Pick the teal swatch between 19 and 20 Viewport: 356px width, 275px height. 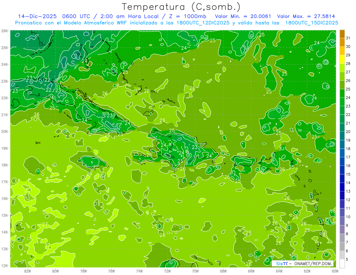click(x=342, y=136)
